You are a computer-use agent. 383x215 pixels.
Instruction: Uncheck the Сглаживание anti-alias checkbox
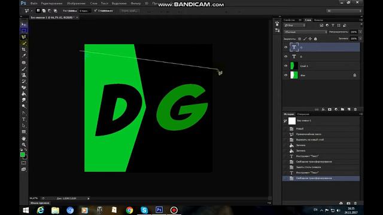coord(96,11)
